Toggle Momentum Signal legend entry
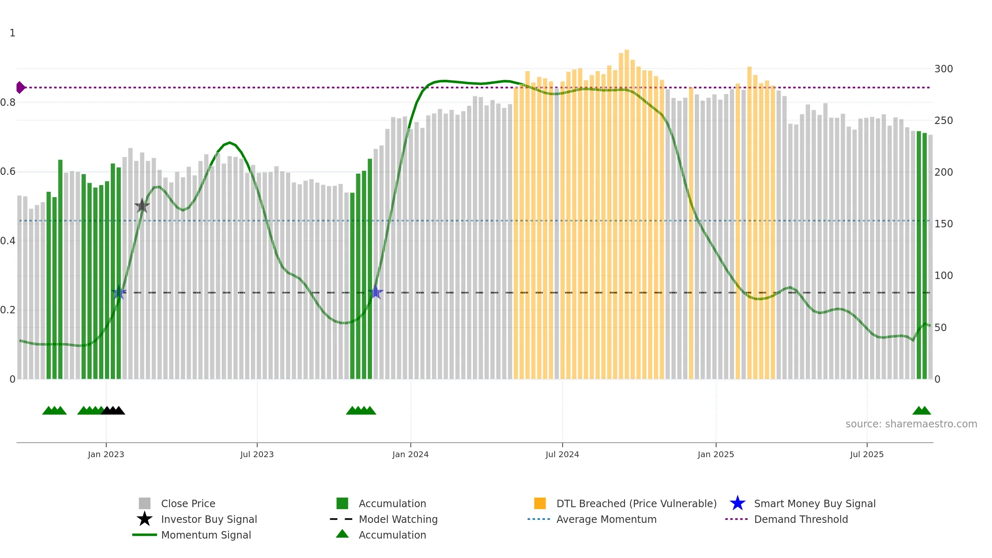The height and width of the screenshot is (558, 992). [192, 535]
